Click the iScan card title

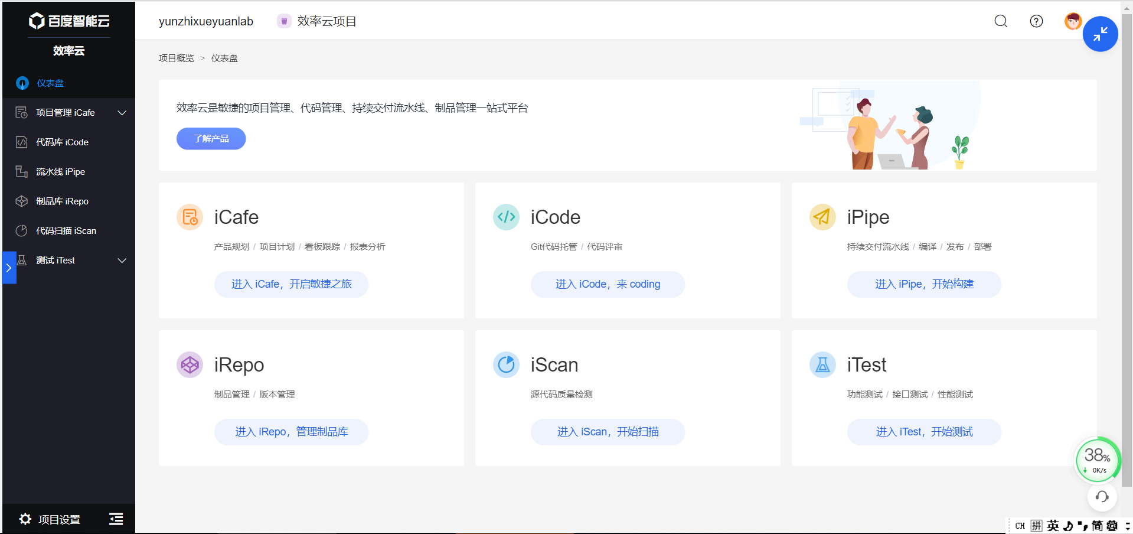pos(554,365)
